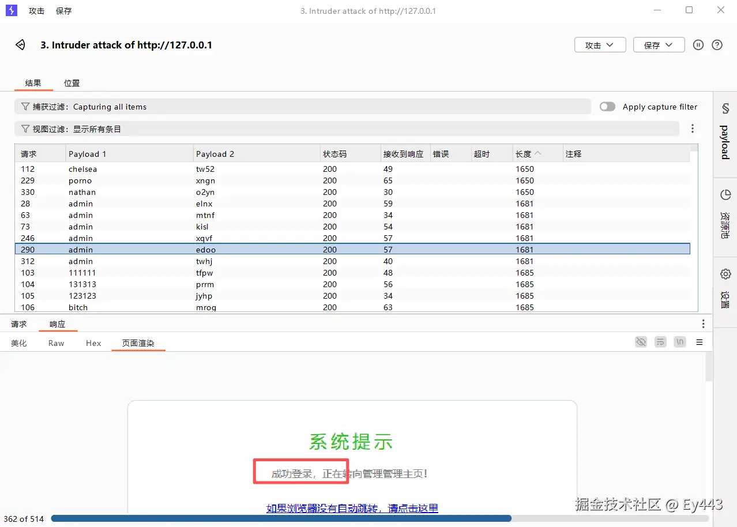
Task: Toggle hidden content eye icon
Action: pos(641,342)
